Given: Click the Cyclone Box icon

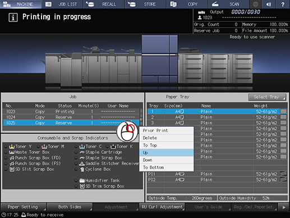Looking at the screenshot, I should click(82, 169).
